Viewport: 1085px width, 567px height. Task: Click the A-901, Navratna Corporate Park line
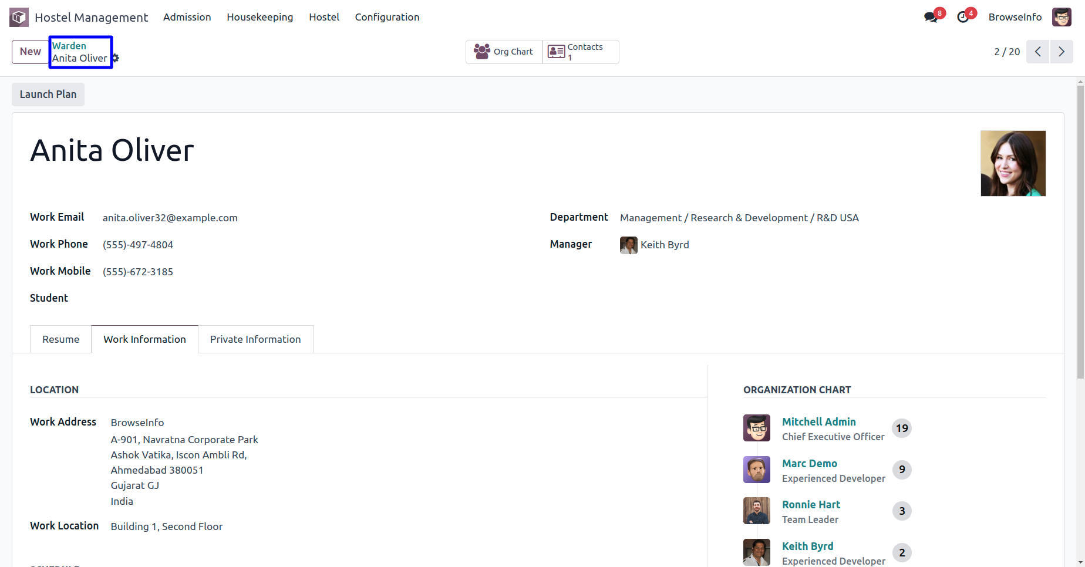pos(184,440)
